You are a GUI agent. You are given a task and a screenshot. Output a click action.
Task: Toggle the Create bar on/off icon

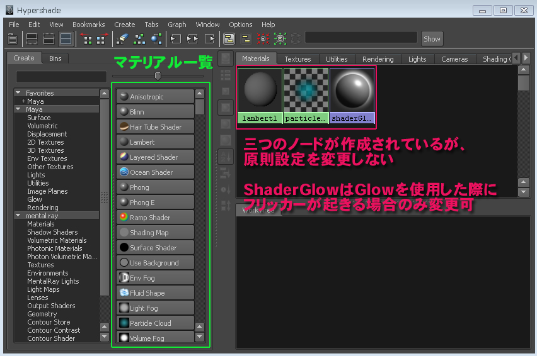13,38
